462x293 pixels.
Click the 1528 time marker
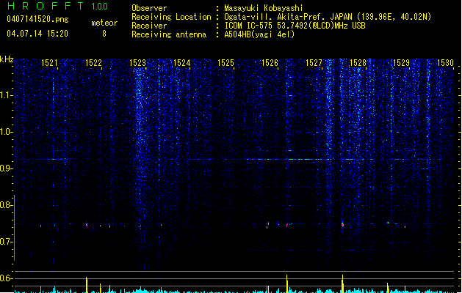358,62
